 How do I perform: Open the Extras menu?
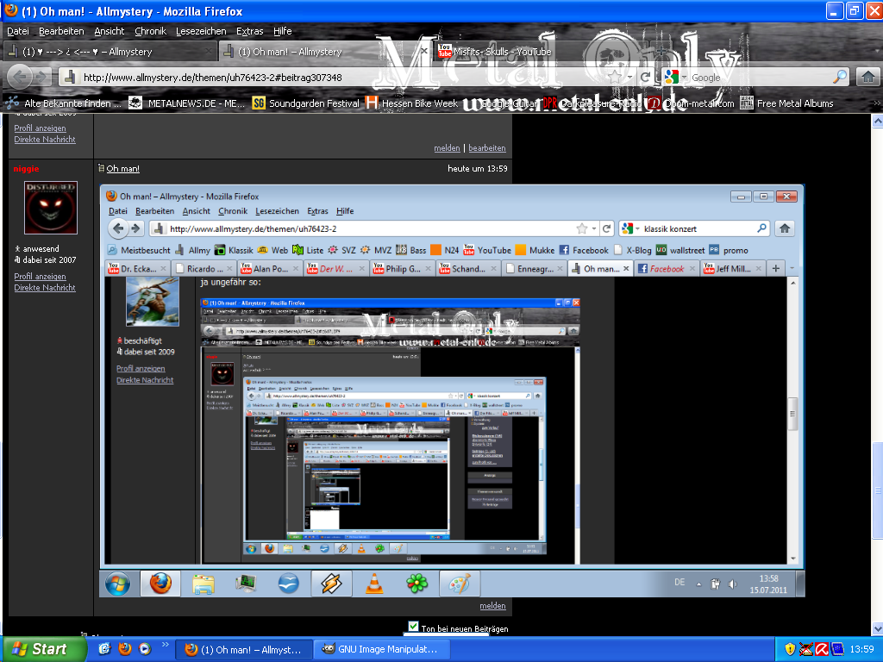249,31
